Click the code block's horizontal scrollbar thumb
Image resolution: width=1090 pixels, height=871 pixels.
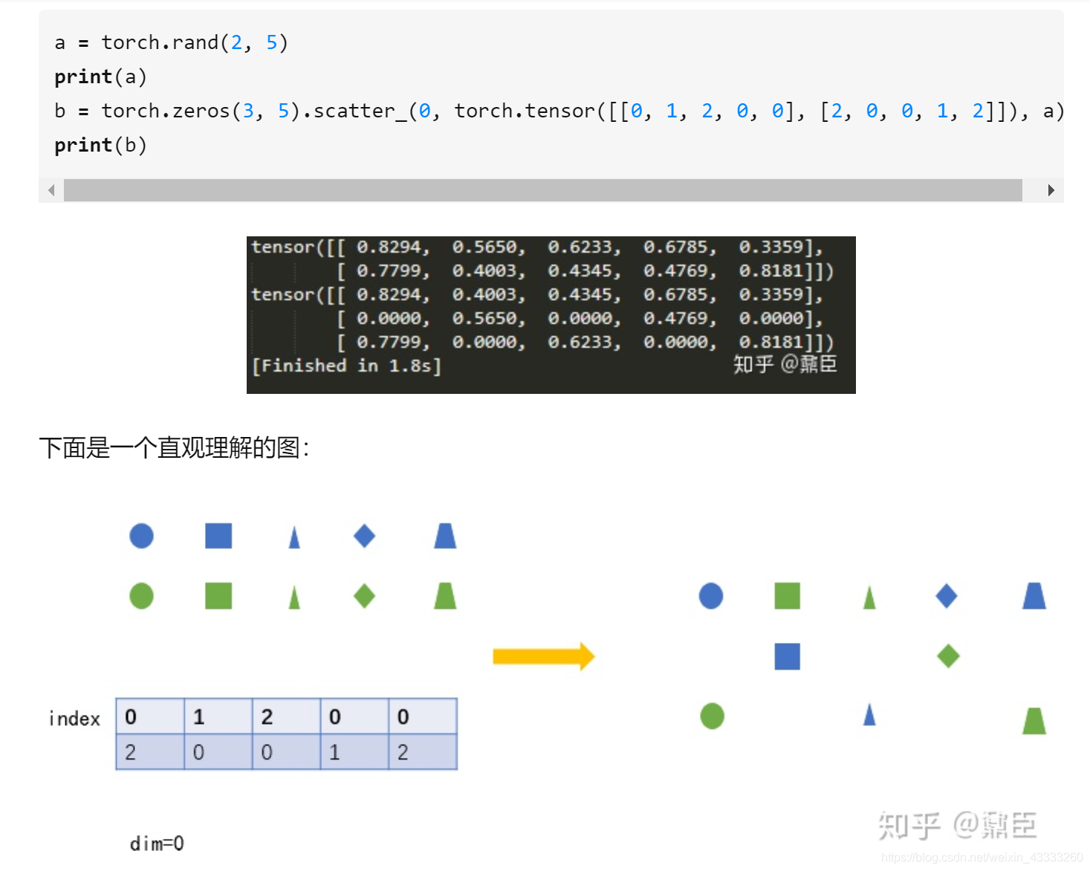(542, 190)
